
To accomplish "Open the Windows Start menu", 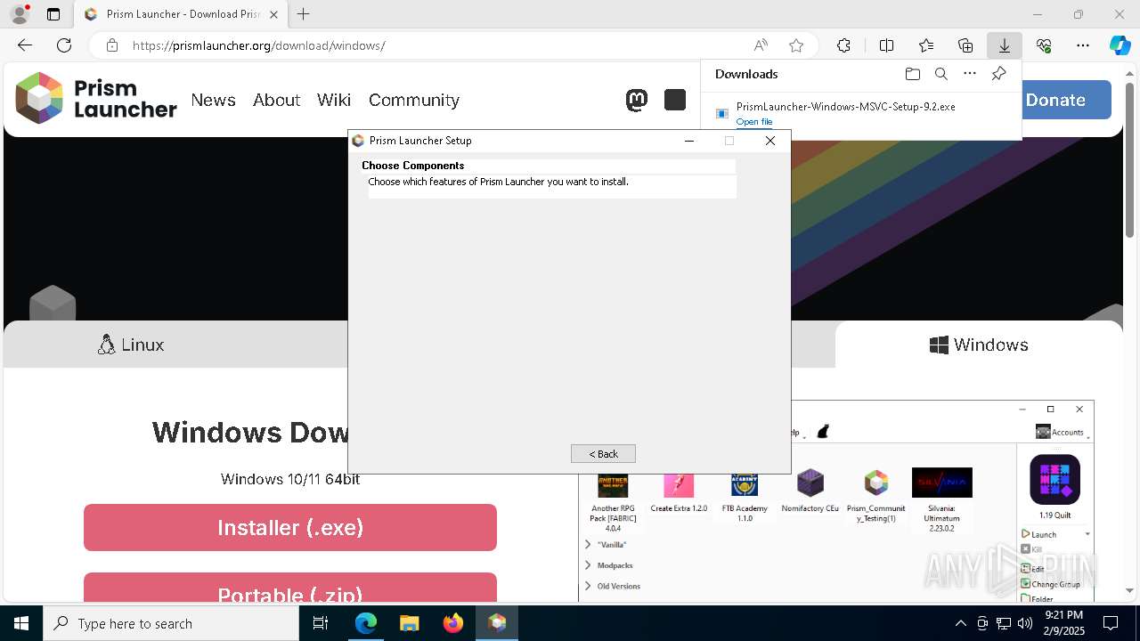I will pyautogui.click(x=21, y=623).
